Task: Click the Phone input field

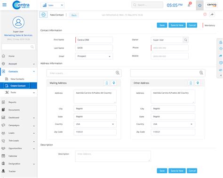Action: [169, 48]
